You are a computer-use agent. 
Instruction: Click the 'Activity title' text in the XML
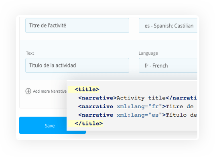coord(141,98)
